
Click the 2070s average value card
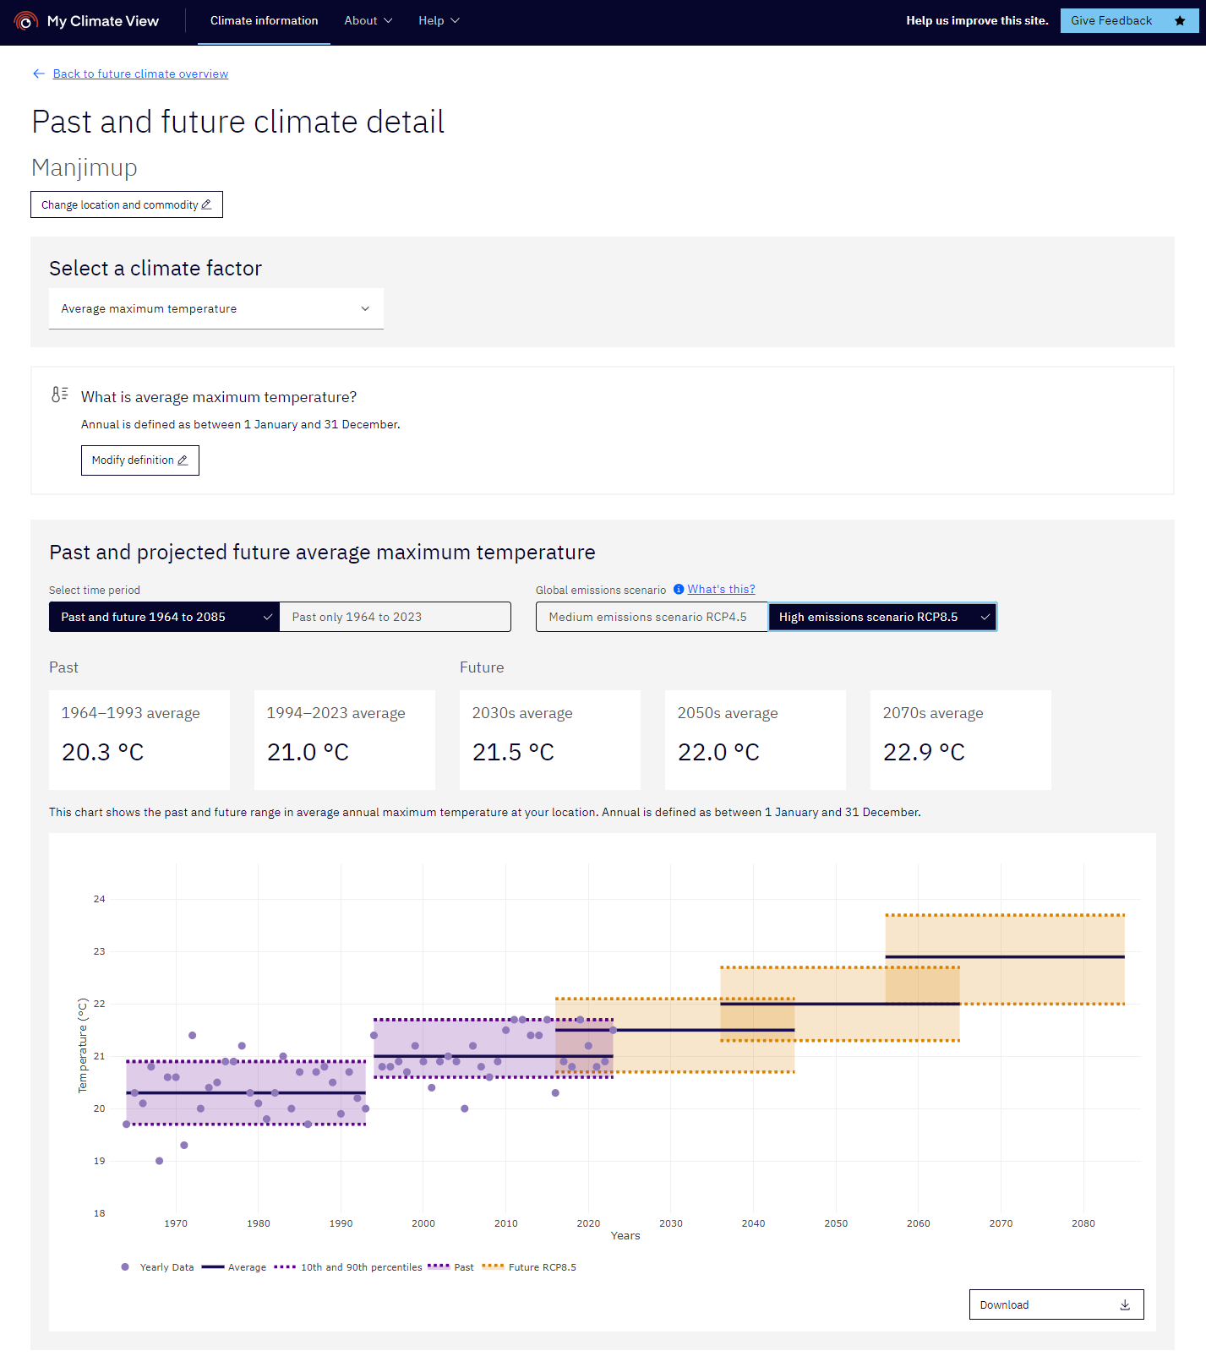[960, 739]
